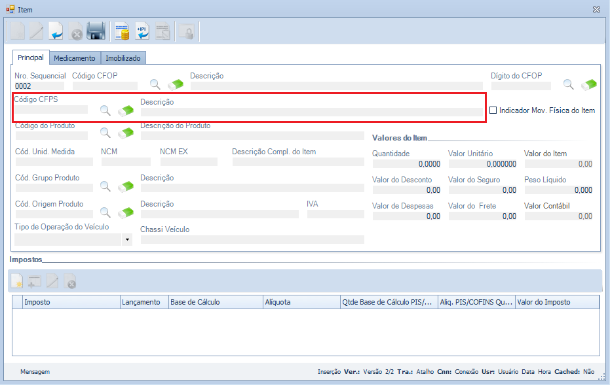Click the Código CFPS input field
Viewport: 610px width, 385px height.
click(51, 109)
